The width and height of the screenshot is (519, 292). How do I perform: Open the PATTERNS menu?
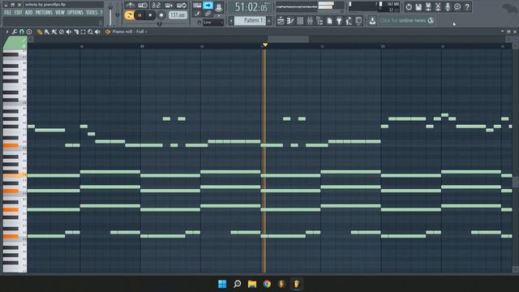point(44,13)
